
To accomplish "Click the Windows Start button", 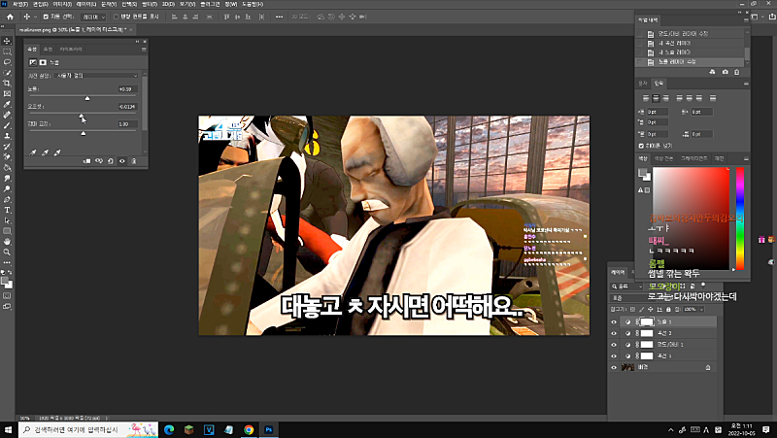I will tap(9, 428).
